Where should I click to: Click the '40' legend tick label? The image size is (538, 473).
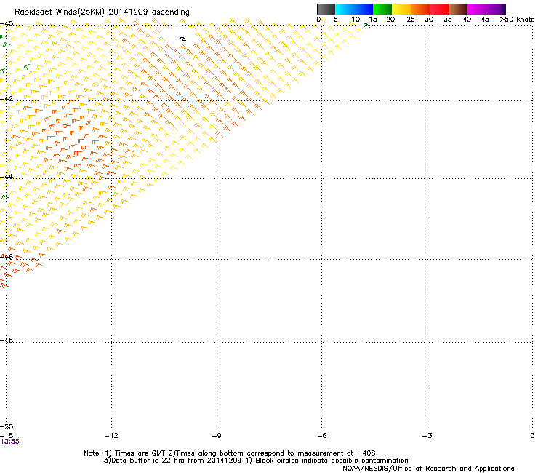click(x=467, y=20)
